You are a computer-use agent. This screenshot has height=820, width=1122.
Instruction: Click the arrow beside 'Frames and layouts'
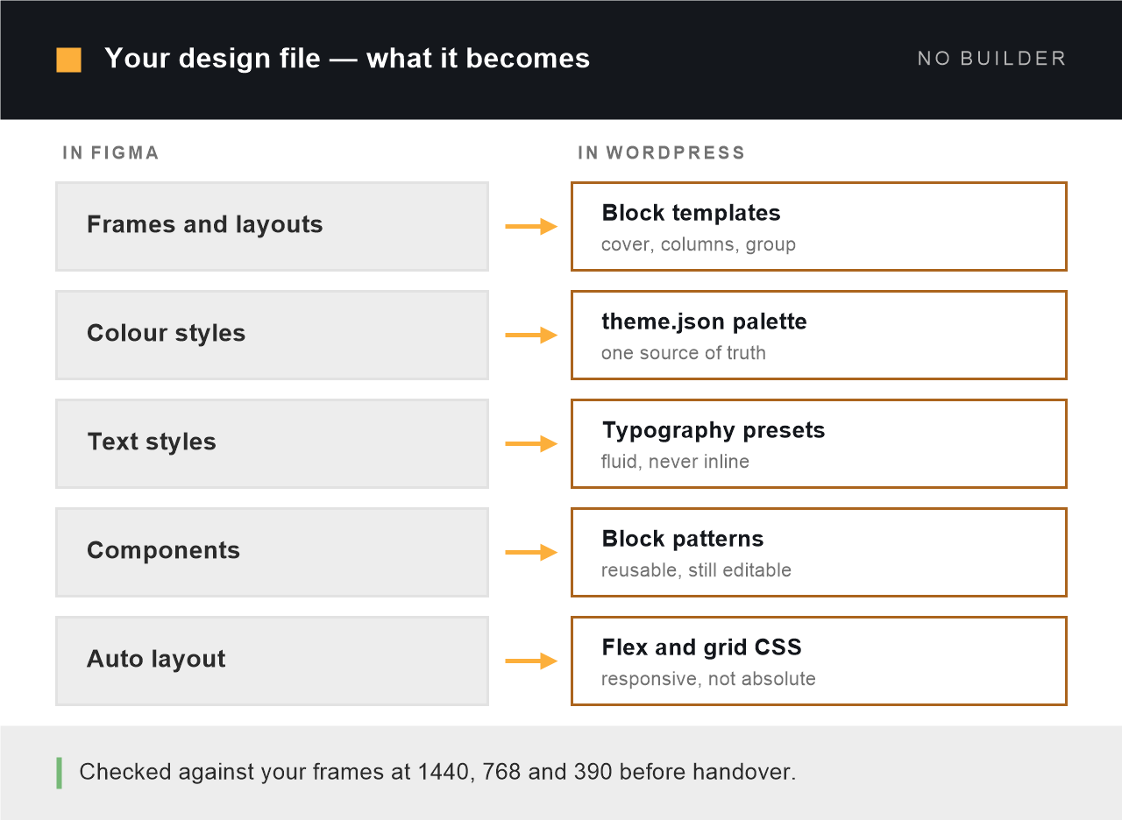pos(531,227)
